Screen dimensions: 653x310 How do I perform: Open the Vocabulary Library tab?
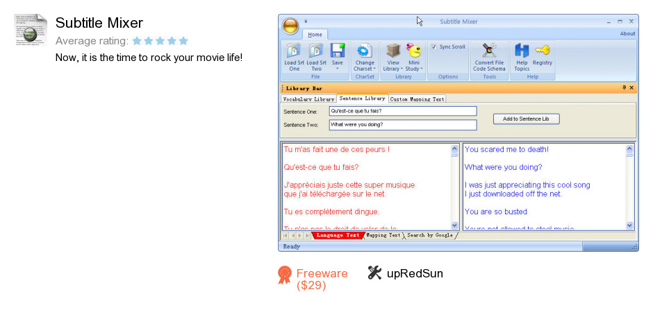point(308,99)
